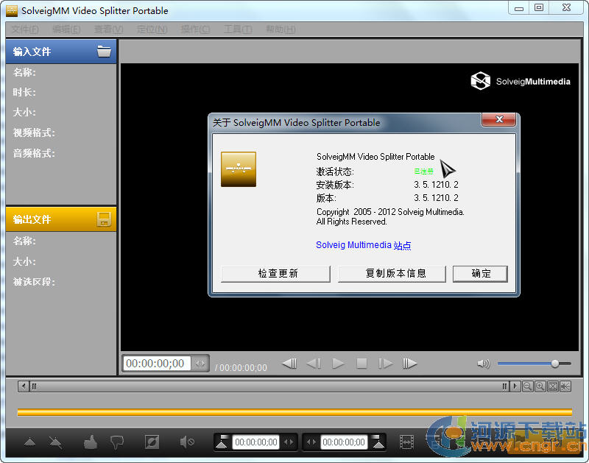Click the current time position field
The height and width of the screenshot is (463, 589).
156,364
